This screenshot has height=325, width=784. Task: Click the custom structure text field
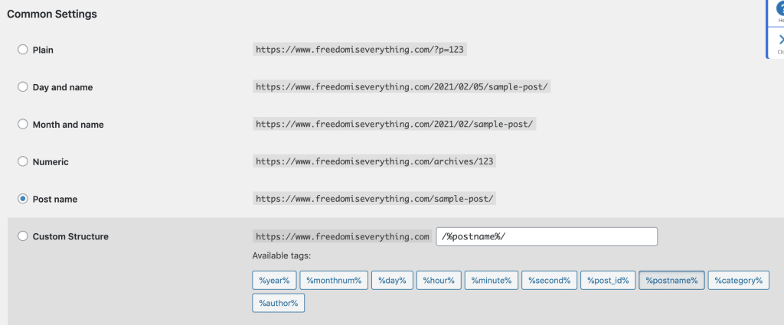[x=547, y=236]
